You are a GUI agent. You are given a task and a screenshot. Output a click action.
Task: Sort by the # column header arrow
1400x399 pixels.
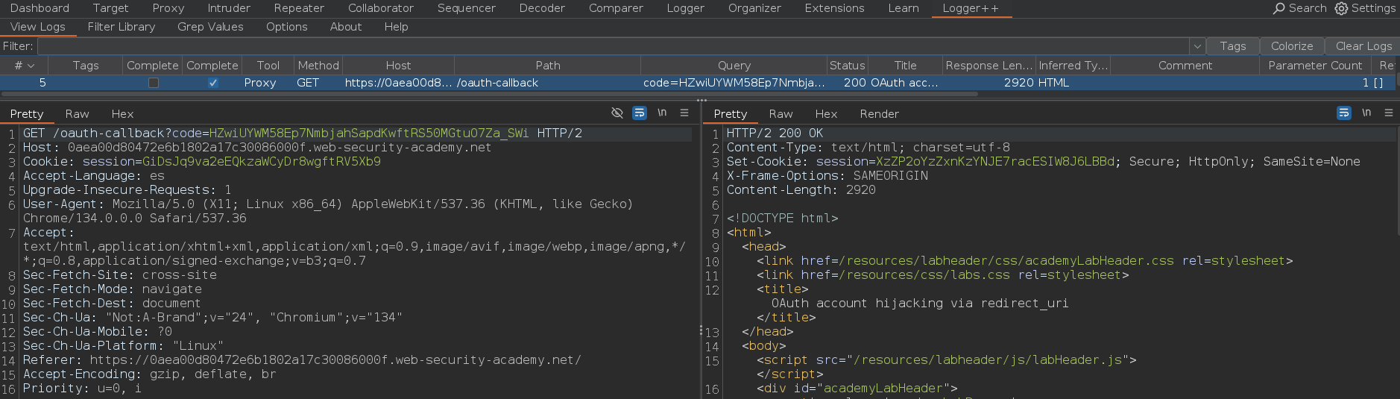[x=31, y=66]
